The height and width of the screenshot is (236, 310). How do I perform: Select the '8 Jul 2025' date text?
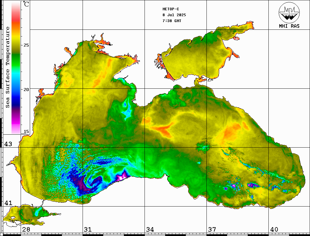[174, 15]
